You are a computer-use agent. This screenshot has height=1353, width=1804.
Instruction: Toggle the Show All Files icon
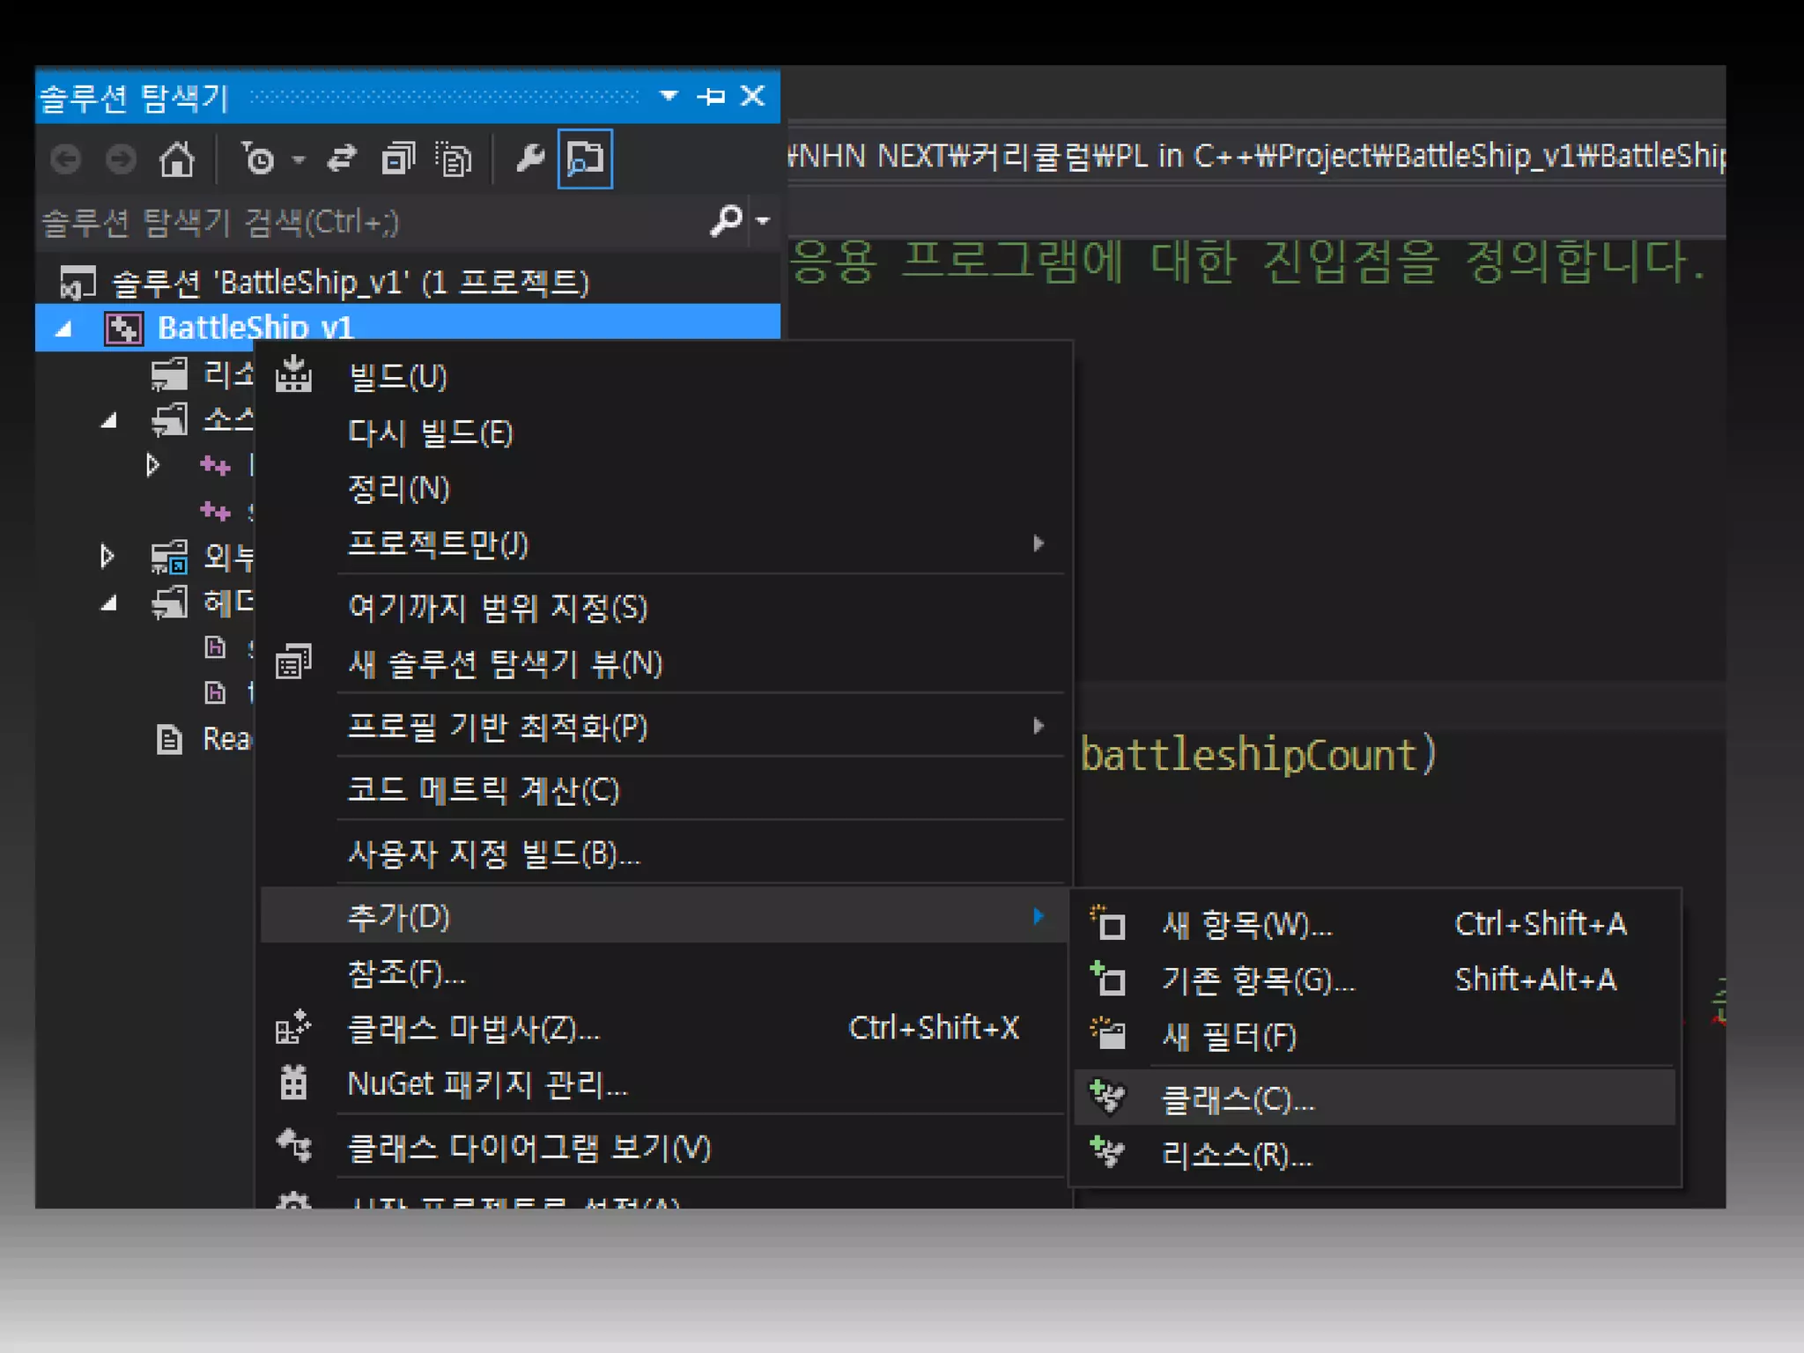pyautogui.click(x=454, y=159)
